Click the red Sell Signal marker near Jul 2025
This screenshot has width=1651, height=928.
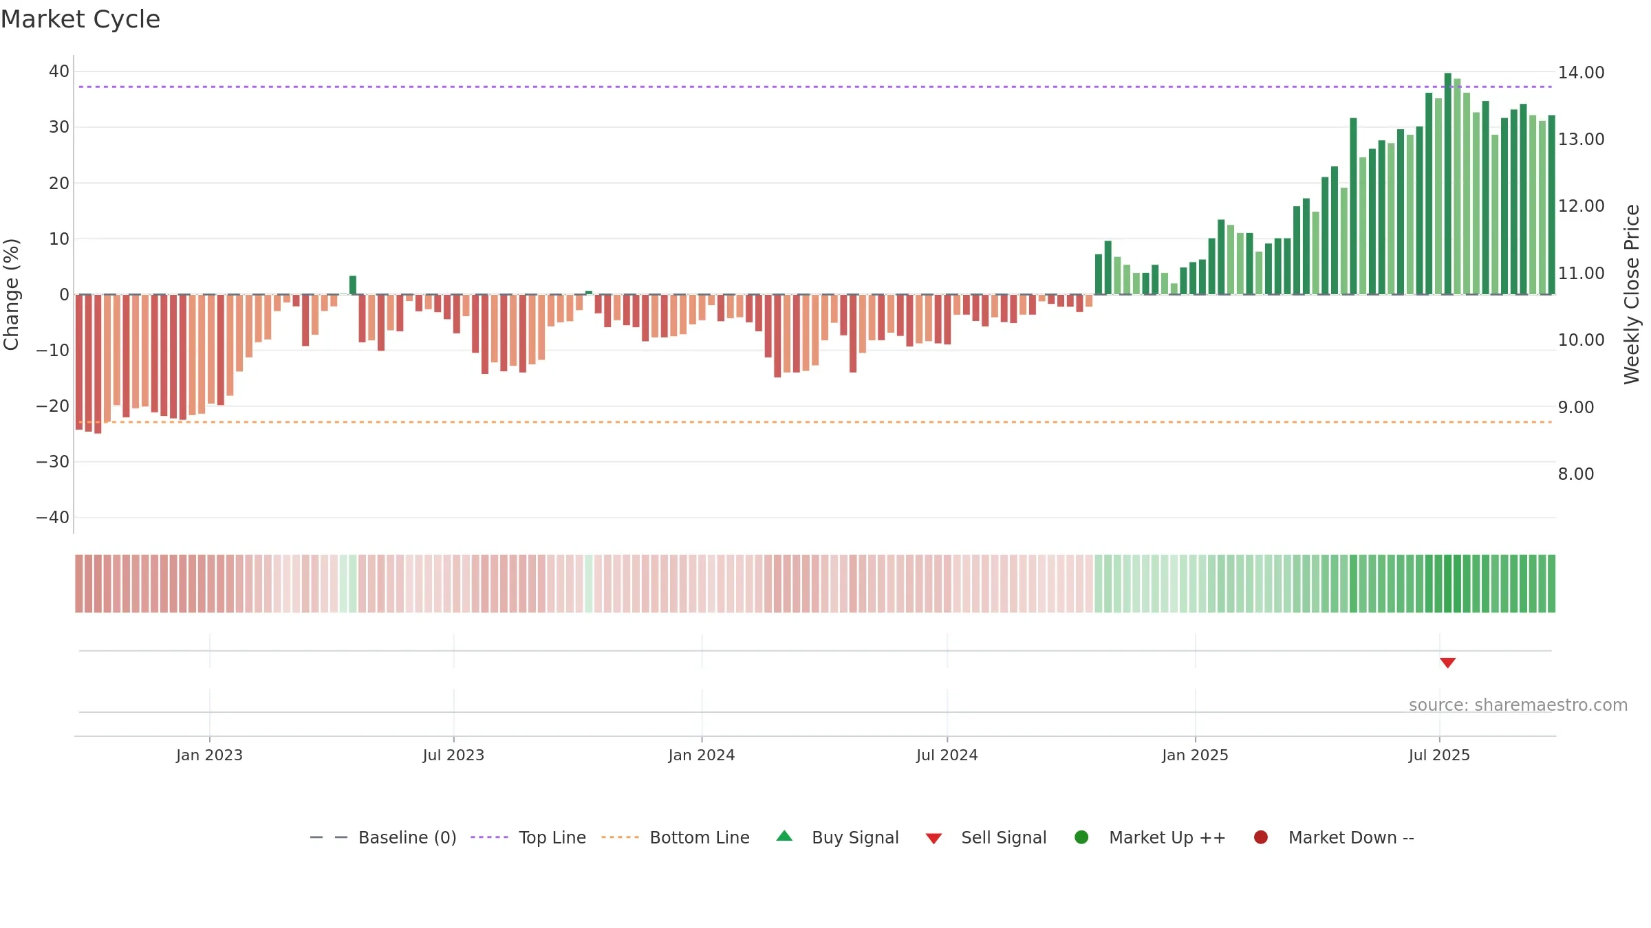tap(1447, 663)
